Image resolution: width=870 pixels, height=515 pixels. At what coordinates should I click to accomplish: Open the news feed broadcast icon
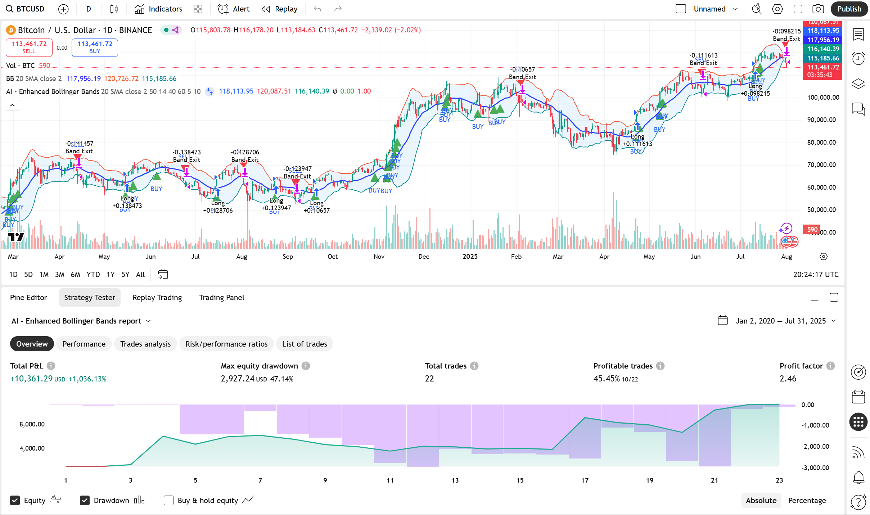tap(858, 452)
